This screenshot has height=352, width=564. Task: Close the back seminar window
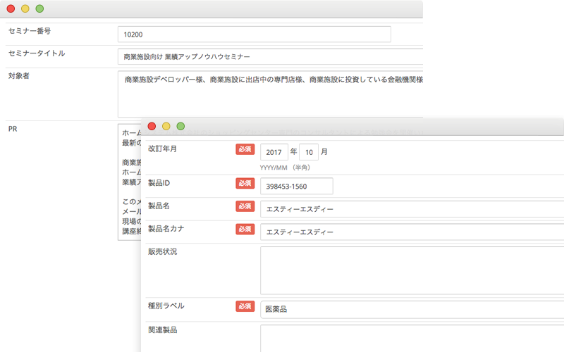(11, 8)
